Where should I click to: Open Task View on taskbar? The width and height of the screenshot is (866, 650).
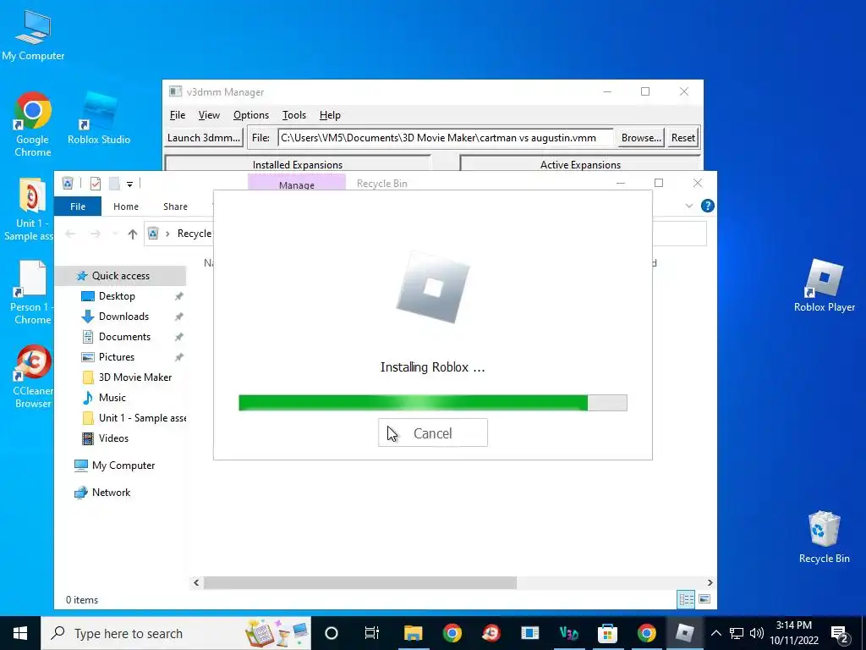coord(372,633)
